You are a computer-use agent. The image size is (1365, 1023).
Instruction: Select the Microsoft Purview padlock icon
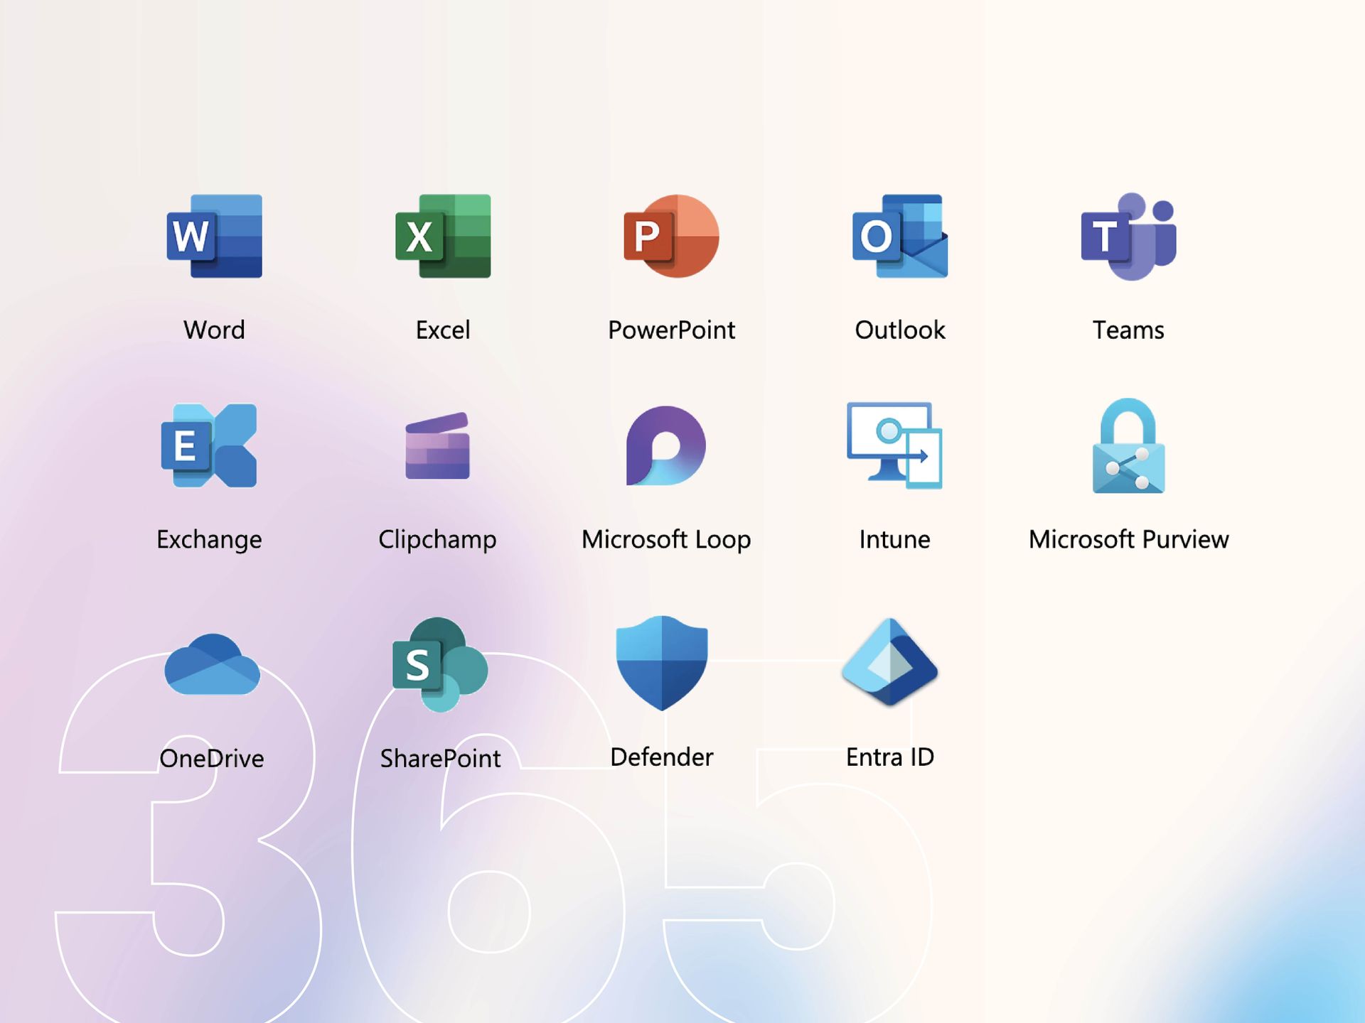click(x=1129, y=445)
